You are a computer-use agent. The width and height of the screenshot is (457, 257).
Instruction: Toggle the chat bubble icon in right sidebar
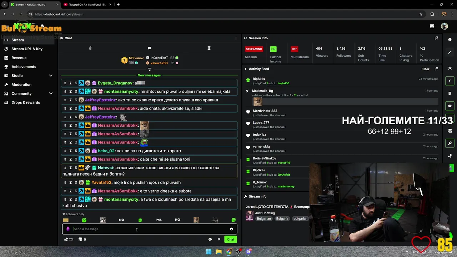pos(450,106)
